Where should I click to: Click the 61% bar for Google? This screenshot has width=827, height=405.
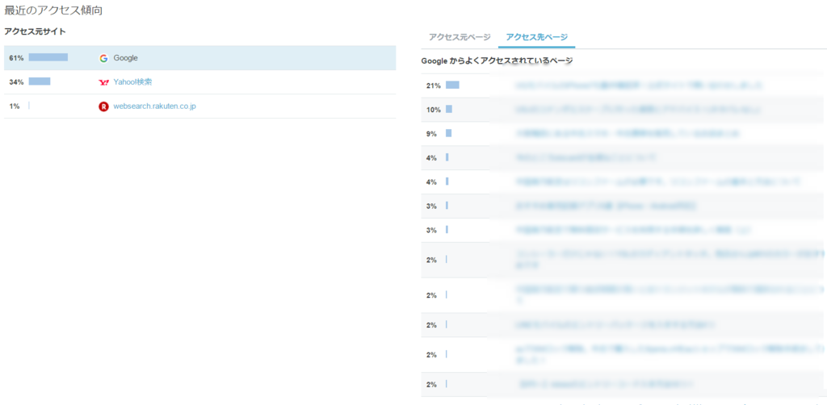pos(48,57)
